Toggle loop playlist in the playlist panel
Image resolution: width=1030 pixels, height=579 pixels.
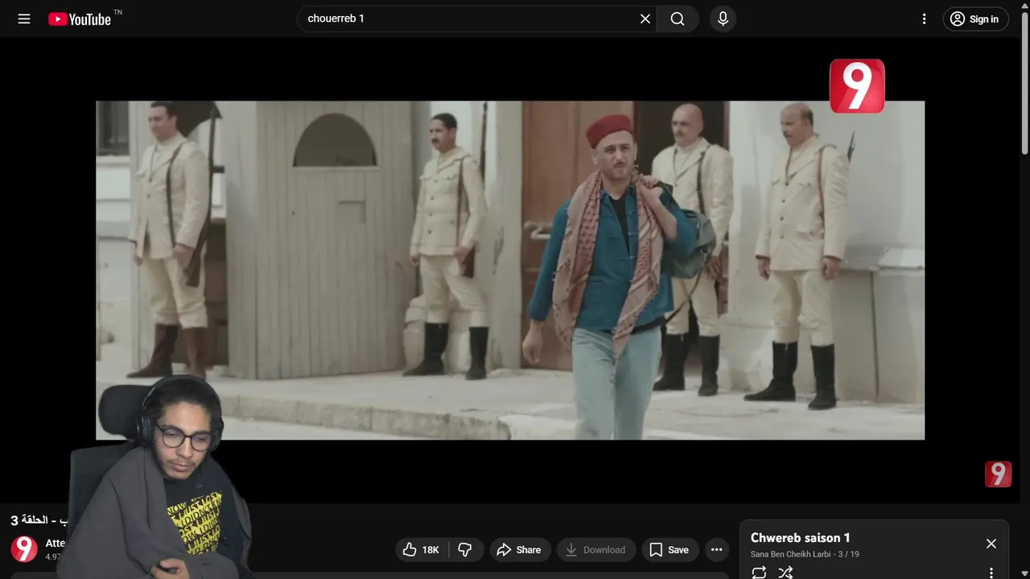[x=759, y=573]
